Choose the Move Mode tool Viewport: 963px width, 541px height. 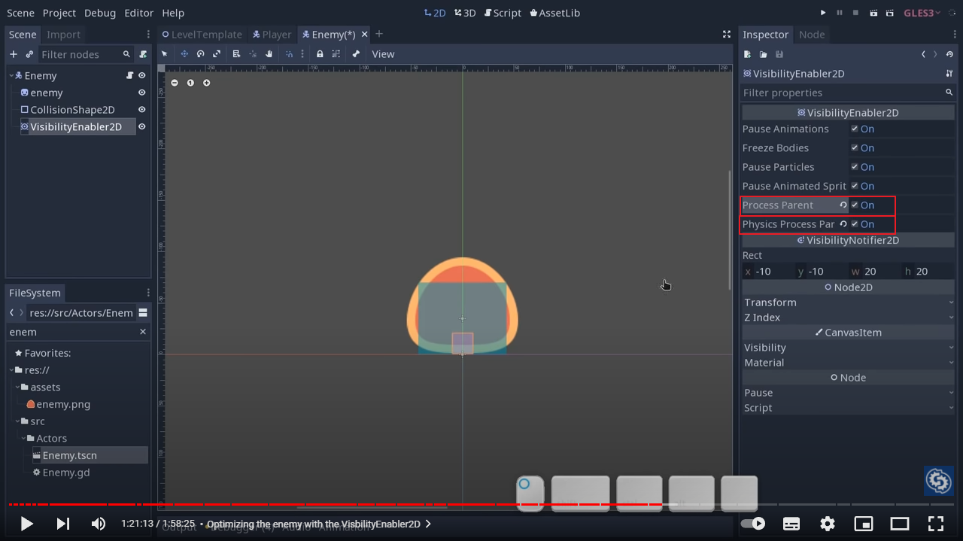coord(184,54)
